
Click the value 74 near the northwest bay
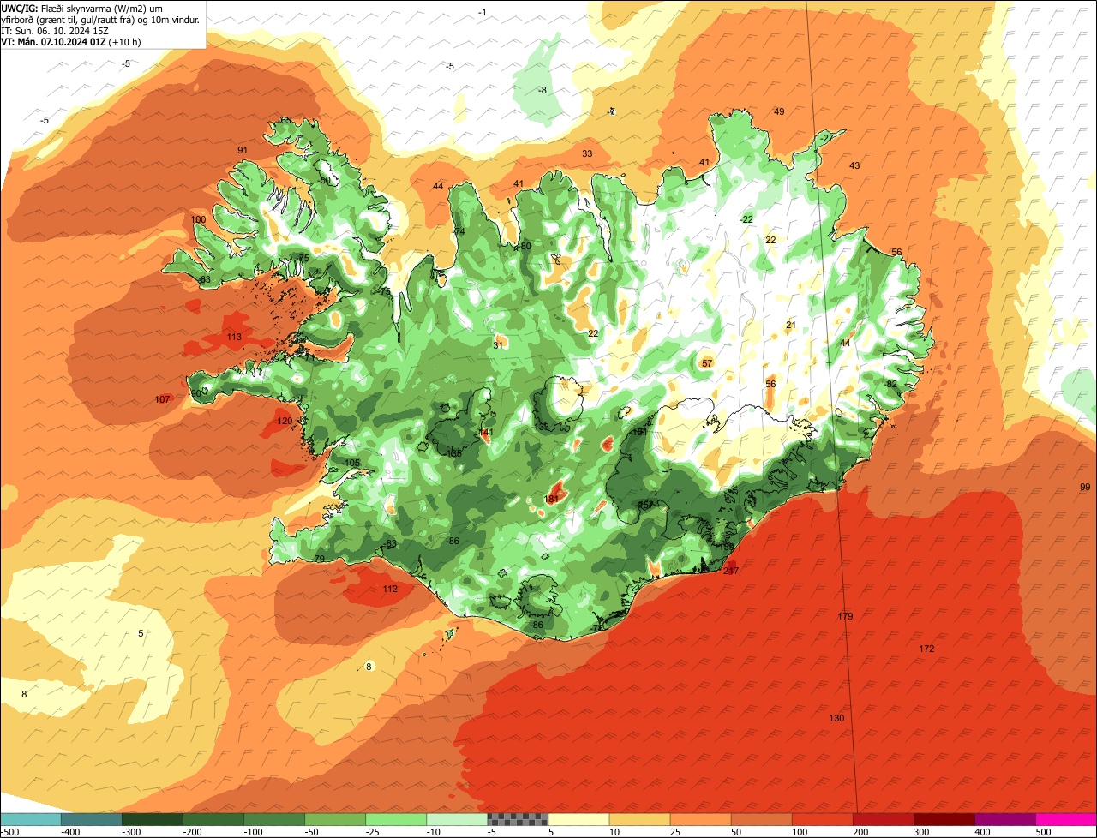(x=459, y=232)
